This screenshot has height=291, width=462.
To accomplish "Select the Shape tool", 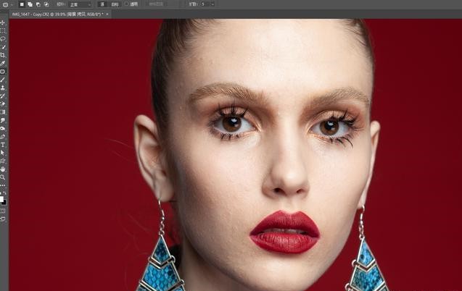I will coord(3,161).
